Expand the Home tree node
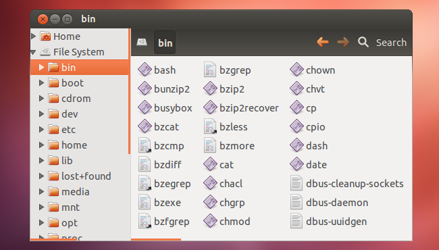Image resolution: width=439 pixels, height=250 pixels. tap(34, 36)
